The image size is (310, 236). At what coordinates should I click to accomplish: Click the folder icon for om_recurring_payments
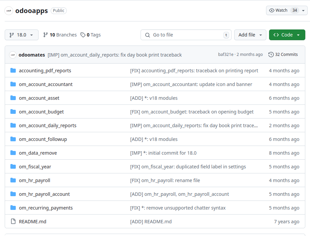pyautogui.click(x=13, y=208)
